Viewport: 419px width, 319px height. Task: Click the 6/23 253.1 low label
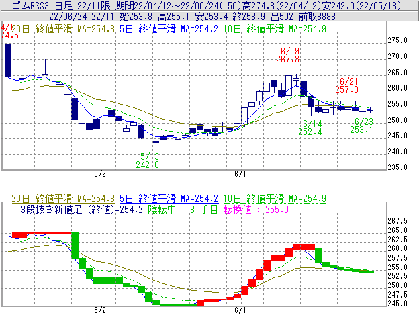361,126
